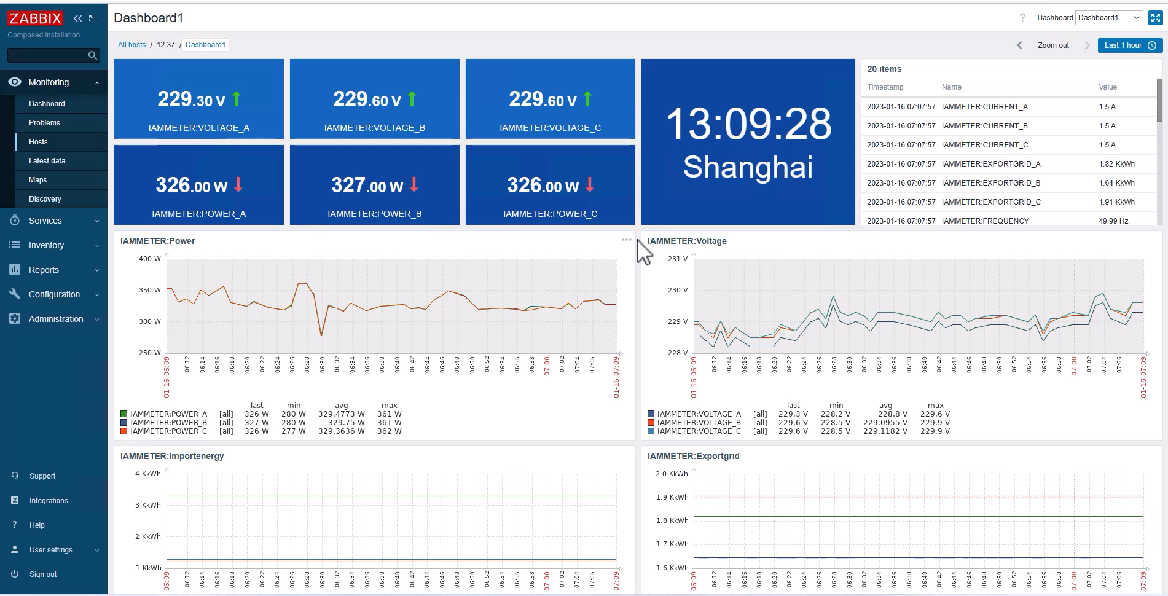Open the Last 1 hour time selector

point(1129,45)
